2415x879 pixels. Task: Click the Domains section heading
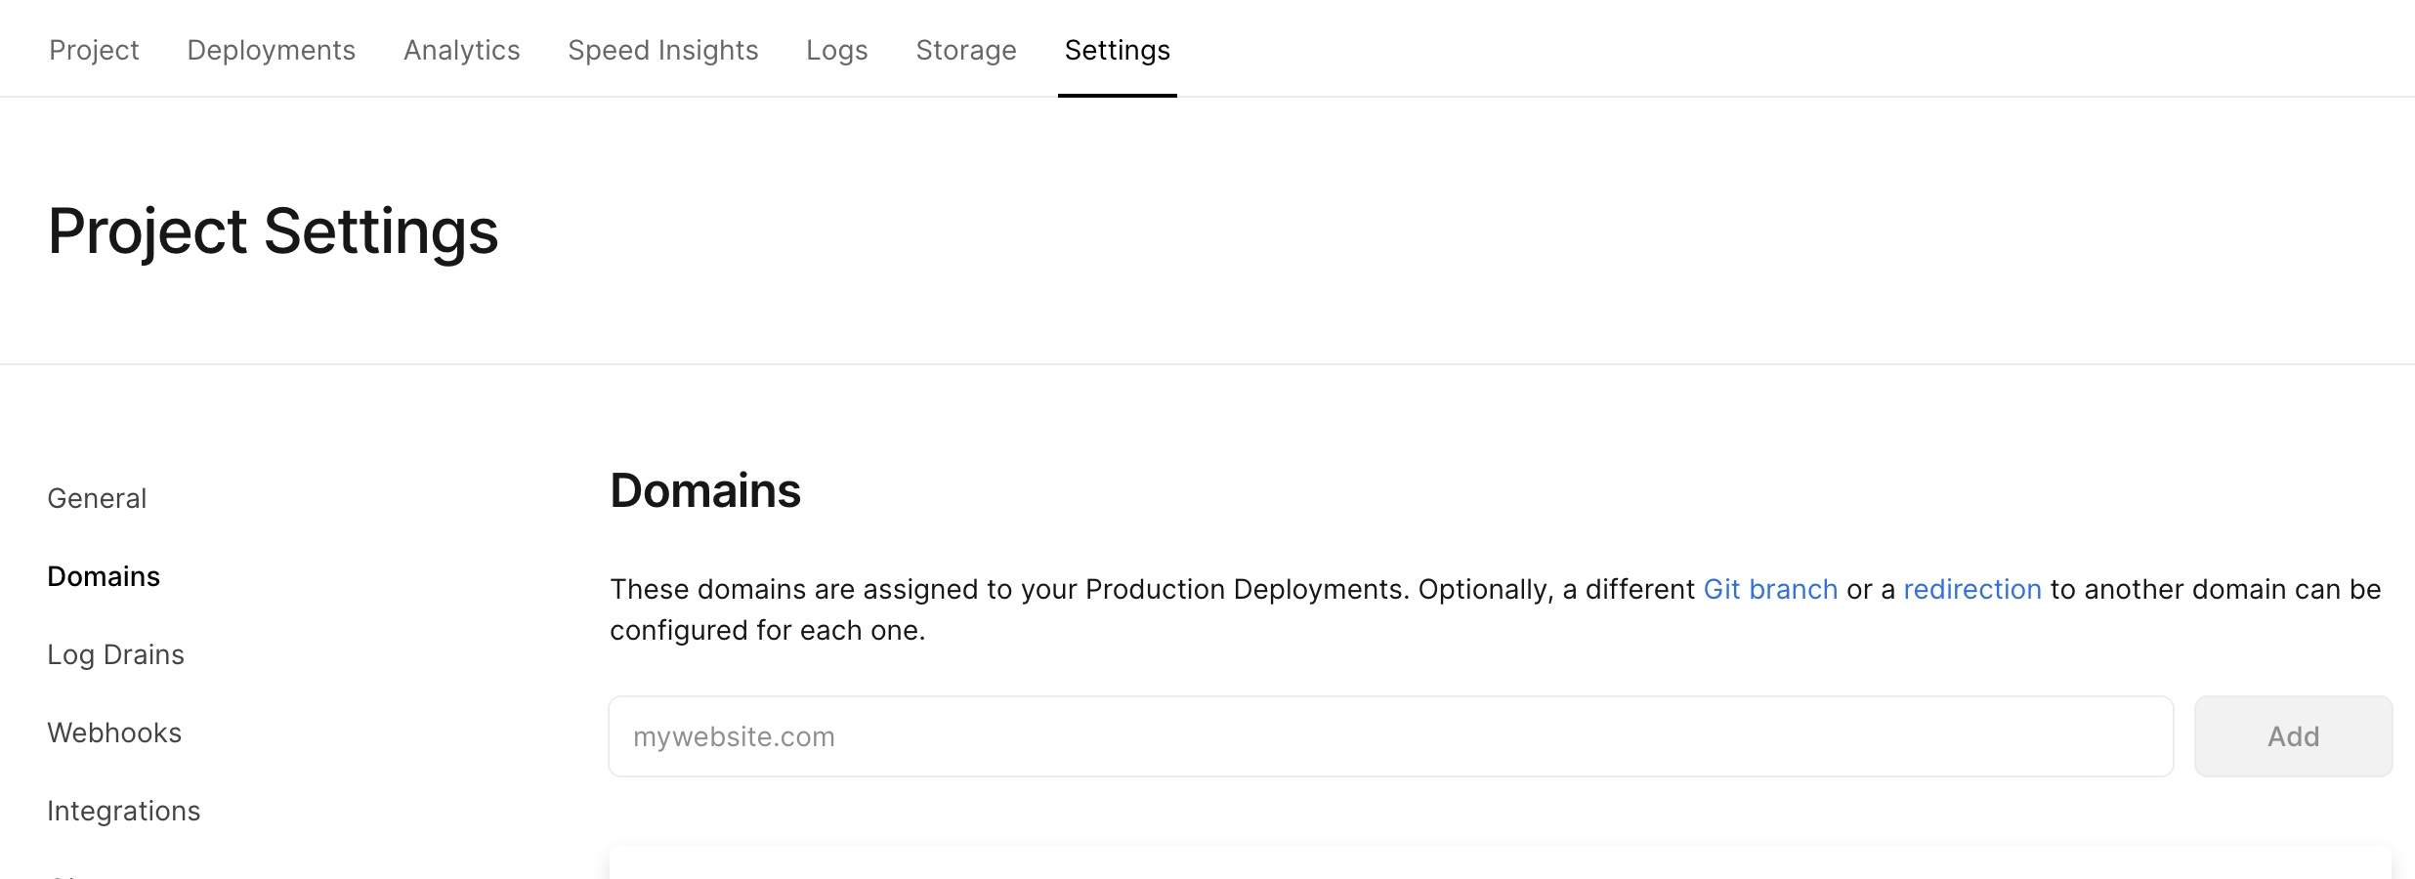coord(705,490)
